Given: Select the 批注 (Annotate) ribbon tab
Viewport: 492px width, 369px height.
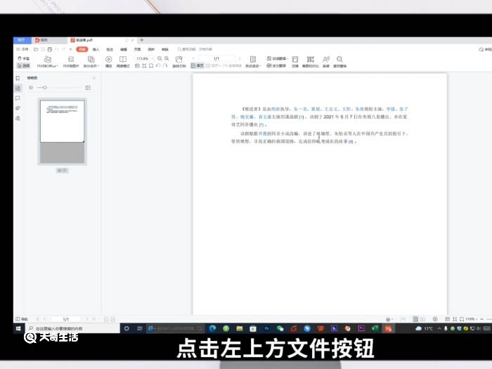Looking at the screenshot, I should pos(110,49).
